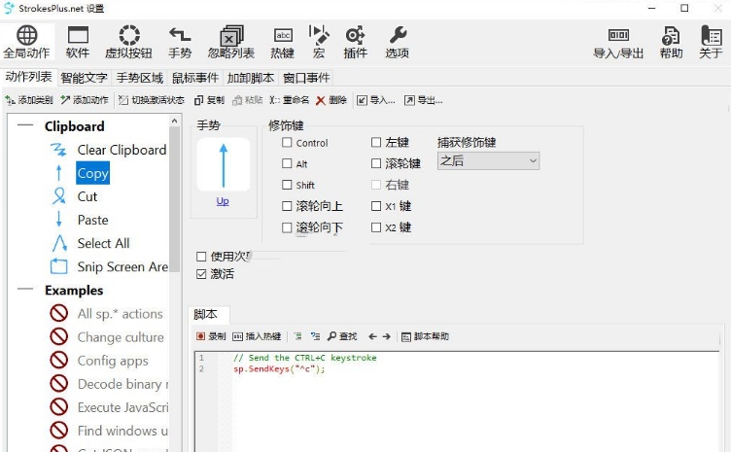Click inside the script editor on SendKeys line
This screenshot has width=731, height=452.
(x=279, y=369)
